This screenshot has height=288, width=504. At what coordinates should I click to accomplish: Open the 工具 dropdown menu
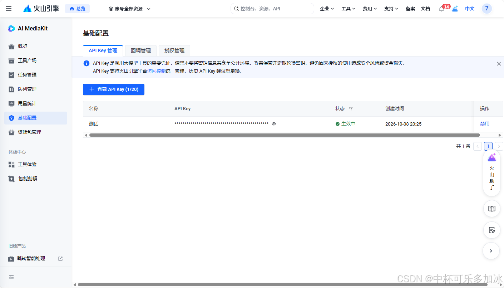point(349,9)
